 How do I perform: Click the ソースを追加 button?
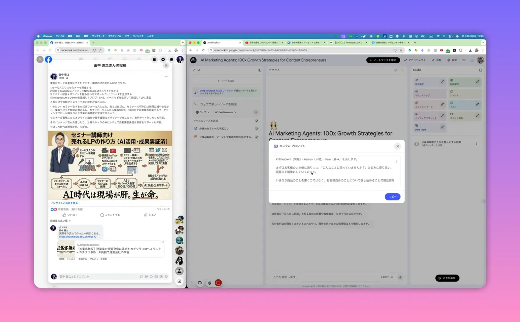tap(226, 81)
